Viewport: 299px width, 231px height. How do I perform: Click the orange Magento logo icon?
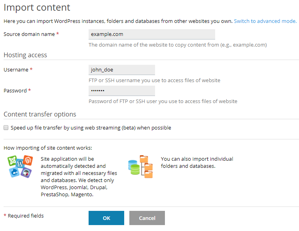28,160
